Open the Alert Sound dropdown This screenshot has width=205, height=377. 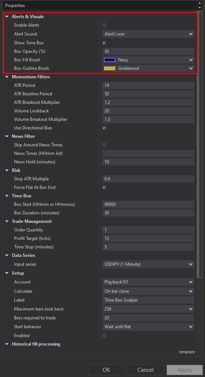tap(148, 34)
